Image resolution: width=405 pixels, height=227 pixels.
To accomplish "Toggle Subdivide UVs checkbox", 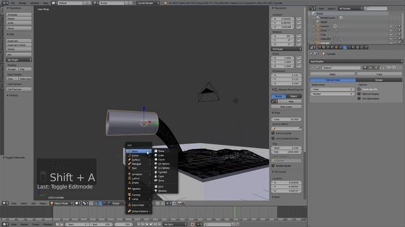I will (x=359, y=90).
